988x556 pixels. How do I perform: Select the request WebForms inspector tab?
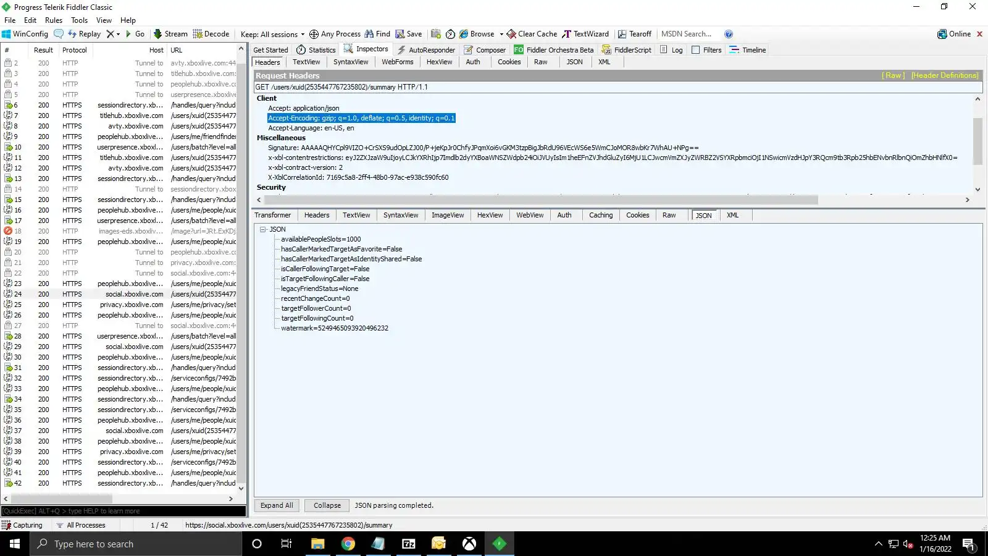coord(397,62)
